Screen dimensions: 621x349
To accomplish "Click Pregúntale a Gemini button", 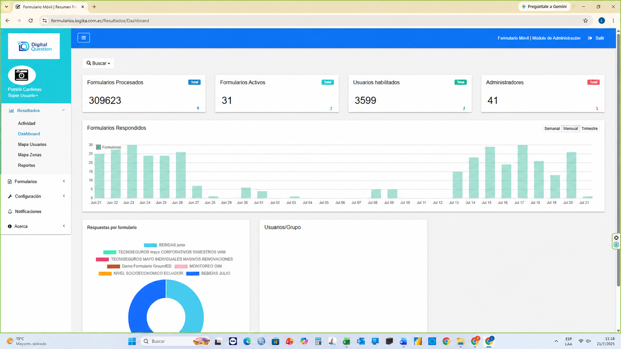I will click(544, 7).
